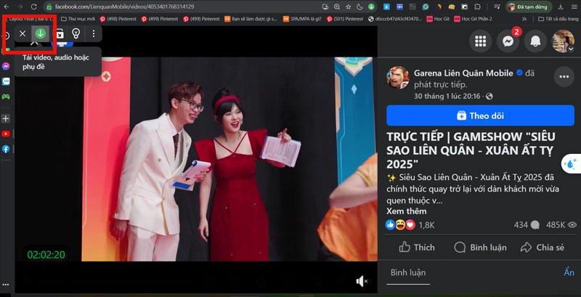
Task: Click Bình luận to write a comment
Action: 480,248
